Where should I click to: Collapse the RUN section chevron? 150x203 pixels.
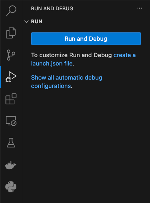pyautogui.click(x=26, y=22)
